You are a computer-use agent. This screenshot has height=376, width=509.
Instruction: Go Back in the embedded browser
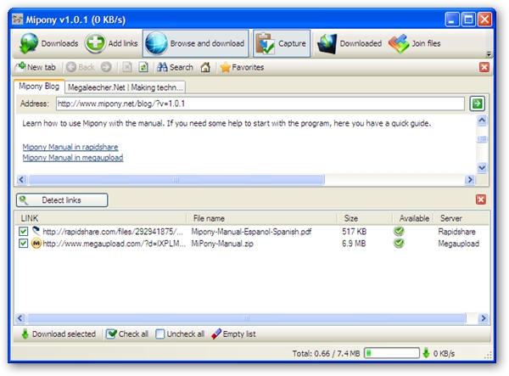coord(81,67)
